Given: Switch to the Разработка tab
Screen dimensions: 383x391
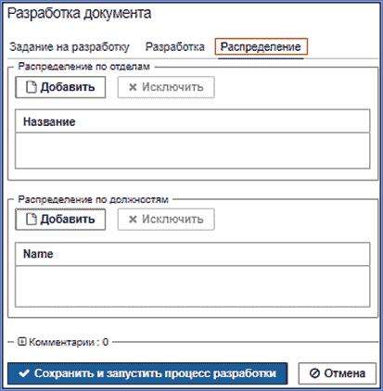Looking at the screenshot, I should click(x=175, y=47).
